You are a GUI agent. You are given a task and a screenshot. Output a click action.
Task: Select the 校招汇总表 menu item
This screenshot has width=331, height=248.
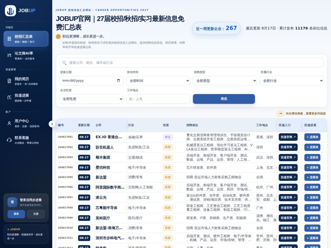click(x=26, y=39)
